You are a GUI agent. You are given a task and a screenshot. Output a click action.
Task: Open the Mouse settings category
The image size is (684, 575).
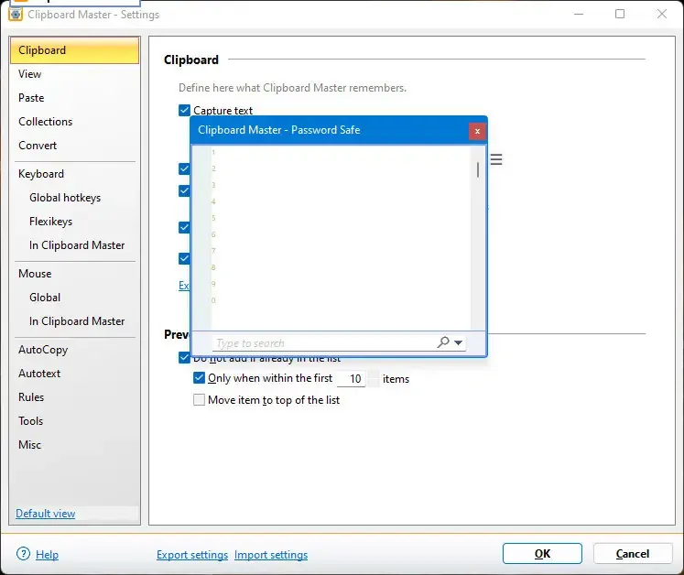pyautogui.click(x=74, y=274)
